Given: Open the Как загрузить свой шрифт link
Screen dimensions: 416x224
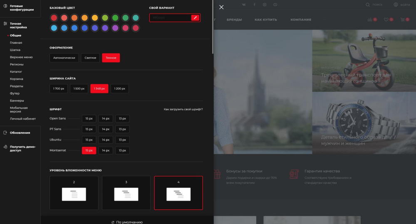Looking at the screenshot, I should (x=183, y=109).
